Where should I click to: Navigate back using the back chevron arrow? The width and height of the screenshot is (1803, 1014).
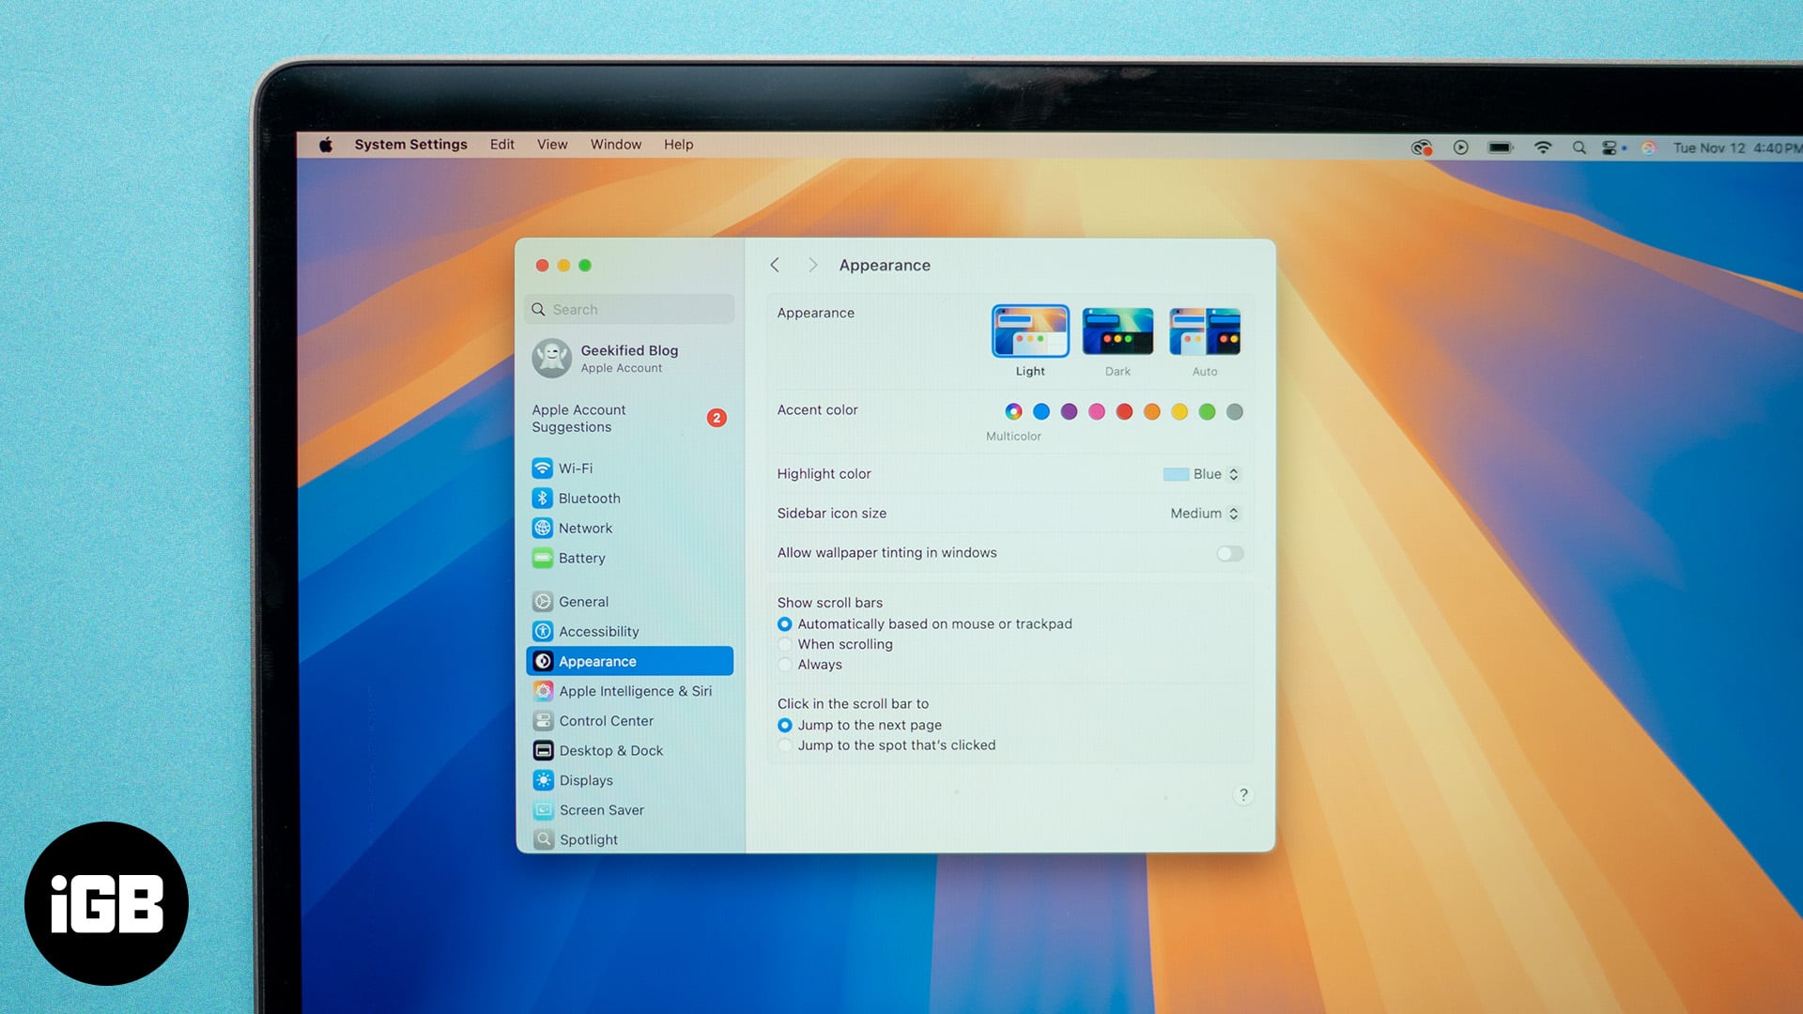coord(775,265)
